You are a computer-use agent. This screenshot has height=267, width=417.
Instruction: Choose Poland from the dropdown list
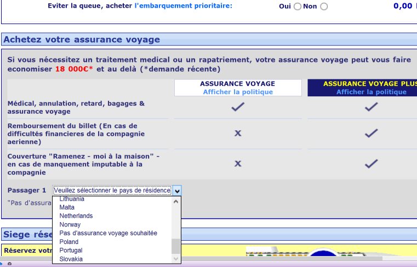tap(69, 242)
